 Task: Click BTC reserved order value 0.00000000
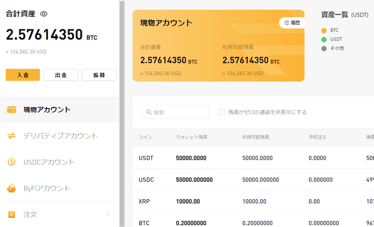[324, 223]
